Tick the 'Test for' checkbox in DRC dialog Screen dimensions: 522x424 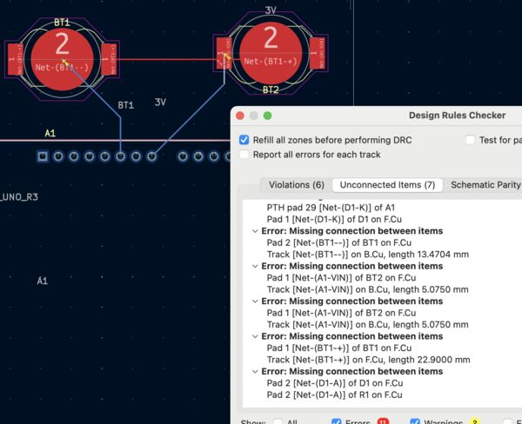click(x=470, y=140)
